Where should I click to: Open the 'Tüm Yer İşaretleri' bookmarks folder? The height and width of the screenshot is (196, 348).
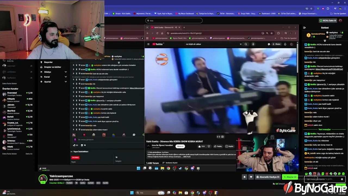[289, 38]
